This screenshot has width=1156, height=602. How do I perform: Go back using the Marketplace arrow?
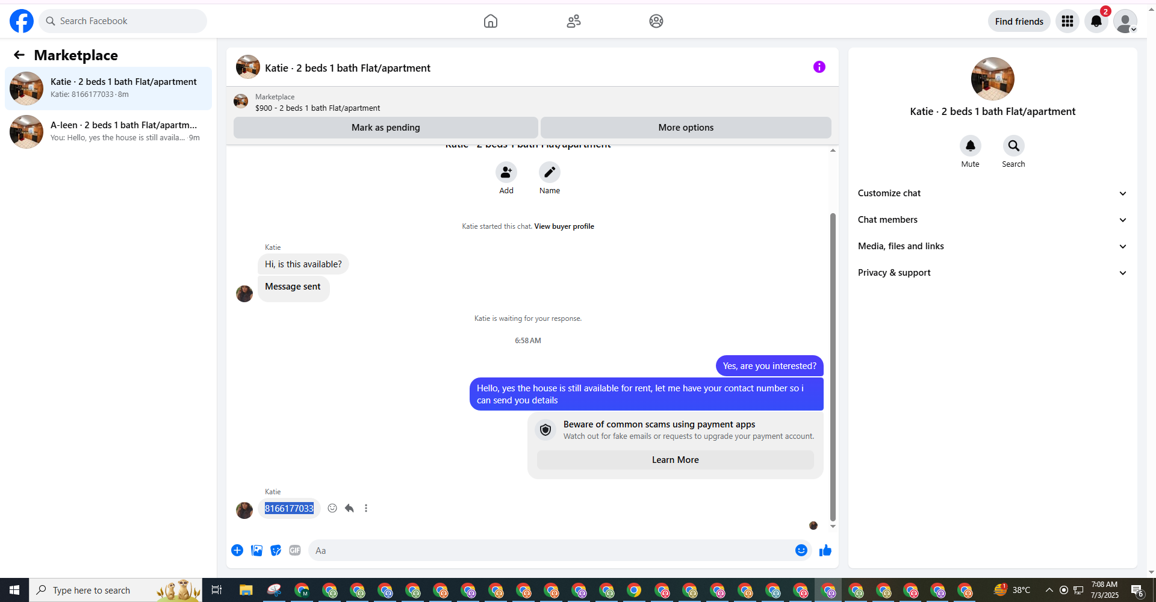(19, 55)
